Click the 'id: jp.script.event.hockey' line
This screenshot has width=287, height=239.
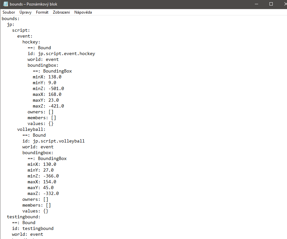(x=61, y=54)
